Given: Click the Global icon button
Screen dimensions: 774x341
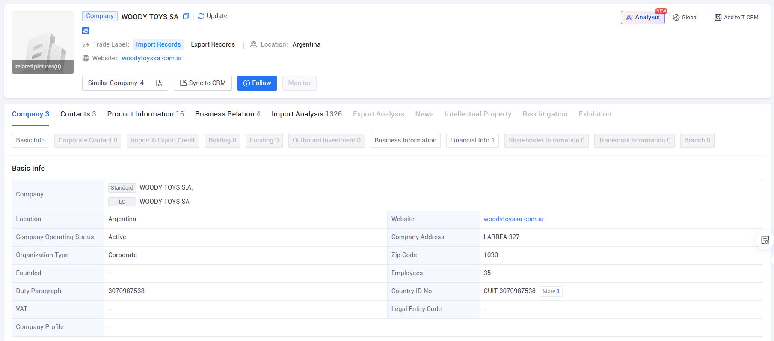Looking at the screenshot, I should [685, 18].
